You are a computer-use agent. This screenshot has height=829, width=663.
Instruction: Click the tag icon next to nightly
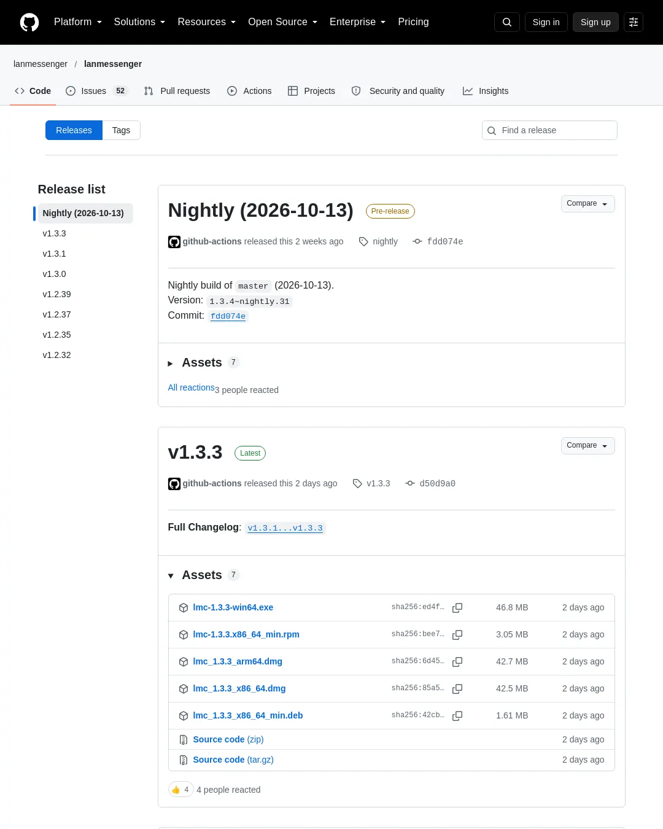363,242
